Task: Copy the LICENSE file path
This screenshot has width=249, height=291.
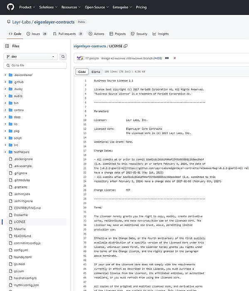Action: click(126, 46)
